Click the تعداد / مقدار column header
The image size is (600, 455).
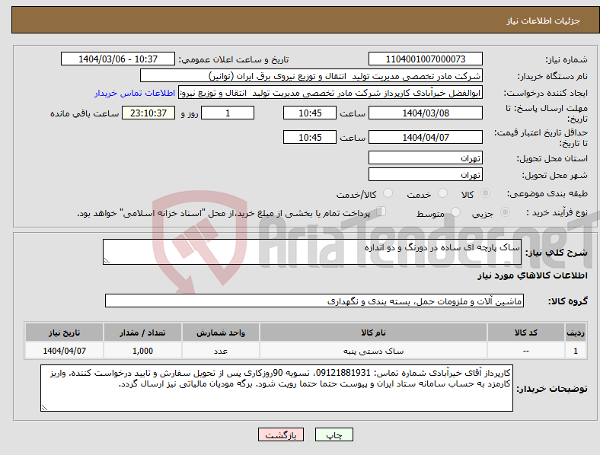click(142, 332)
